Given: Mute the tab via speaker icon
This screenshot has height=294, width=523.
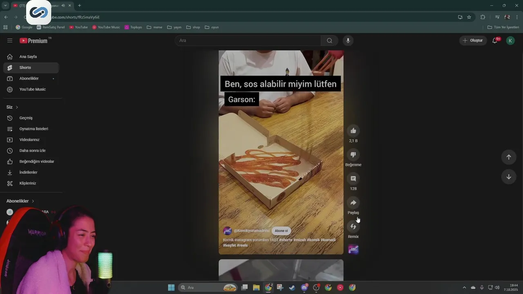Looking at the screenshot, I should tap(63, 5).
